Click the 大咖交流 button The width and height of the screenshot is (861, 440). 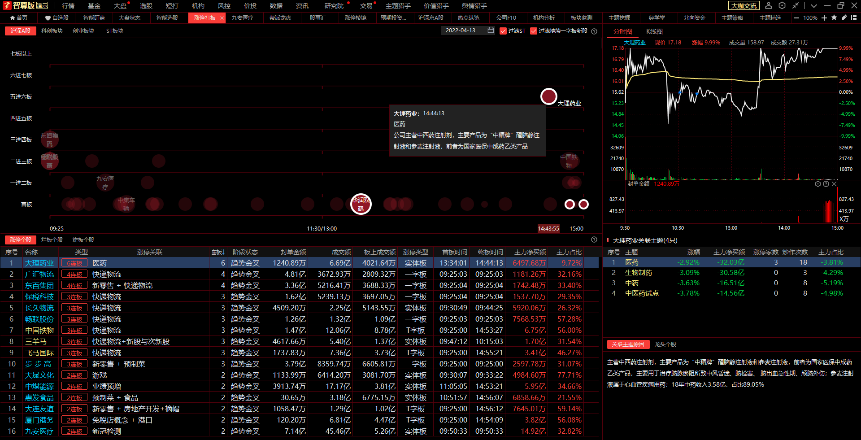[x=744, y=6]
